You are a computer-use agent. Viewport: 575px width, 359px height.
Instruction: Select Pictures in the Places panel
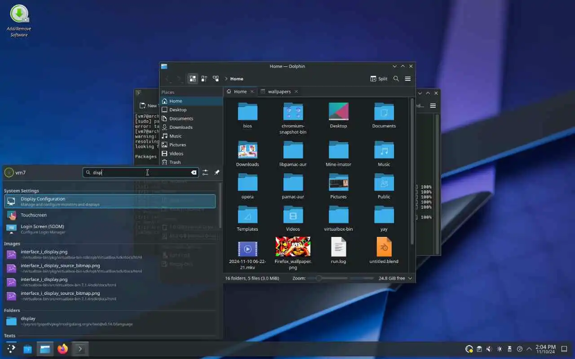pos(191,144)
